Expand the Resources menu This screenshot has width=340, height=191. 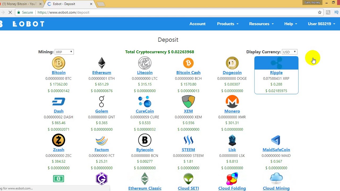pos(261,24)
